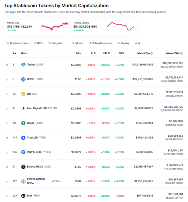Sort by rank using the # column header

click(14, 53)
